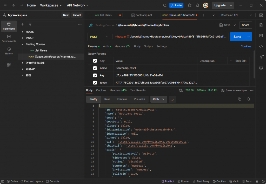Switch to the Scripts tab

point(148,46)
